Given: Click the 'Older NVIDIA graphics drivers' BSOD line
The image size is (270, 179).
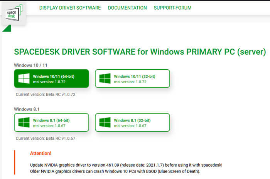Looking at the screenshot, I should 115,171.
